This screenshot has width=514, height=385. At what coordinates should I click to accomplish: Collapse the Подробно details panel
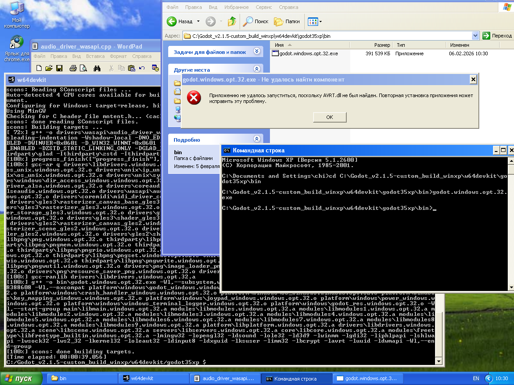pos(257,139)
